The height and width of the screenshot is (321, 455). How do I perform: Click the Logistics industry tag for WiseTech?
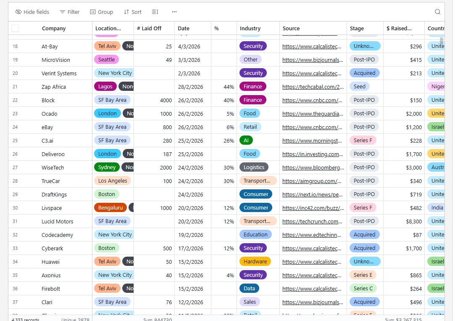click(x=254, y=167)
